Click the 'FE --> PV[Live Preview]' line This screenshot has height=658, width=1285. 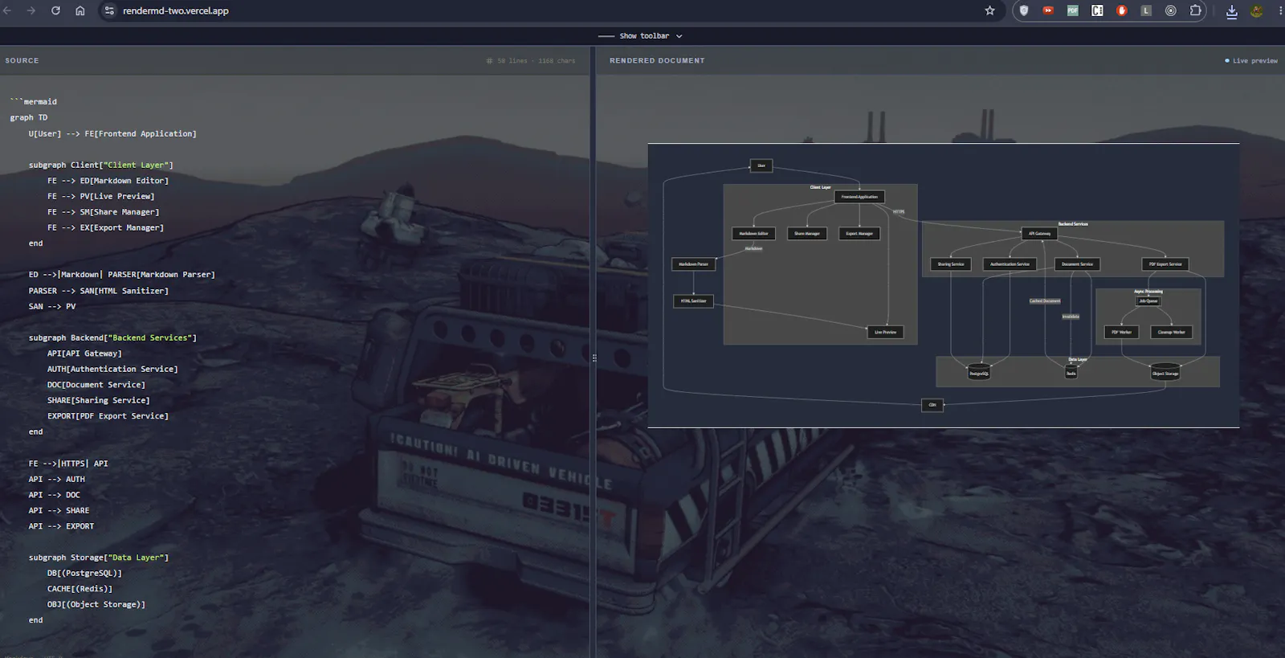[101, 197]
